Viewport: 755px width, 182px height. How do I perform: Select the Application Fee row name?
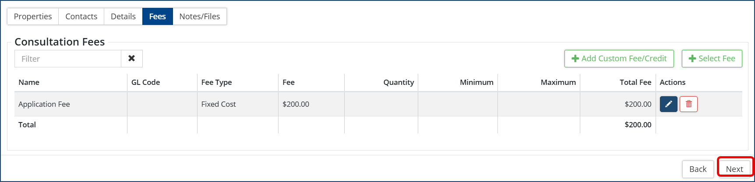click(x=44, y=104)
